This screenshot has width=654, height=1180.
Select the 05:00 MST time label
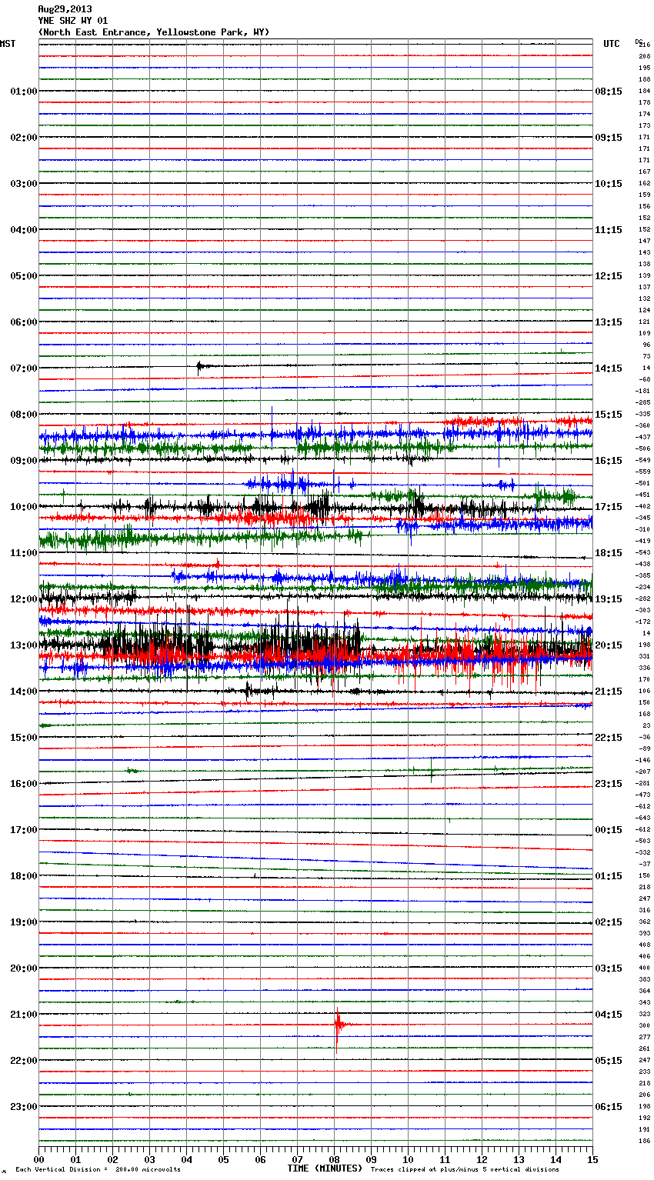(x=24, y=276)
